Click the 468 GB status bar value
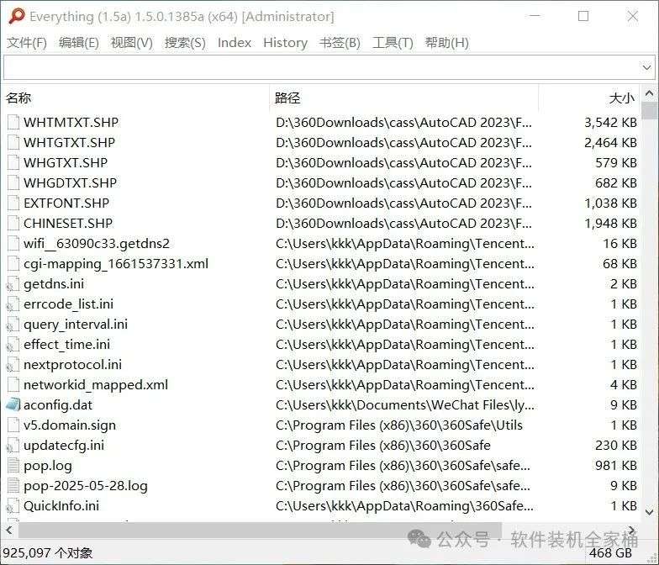 pos(610,553)
